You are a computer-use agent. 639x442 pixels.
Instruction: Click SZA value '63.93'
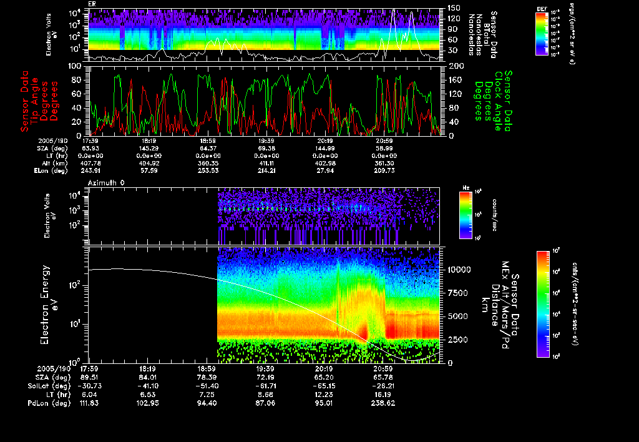pyautogui.click(x=90, y=149)
